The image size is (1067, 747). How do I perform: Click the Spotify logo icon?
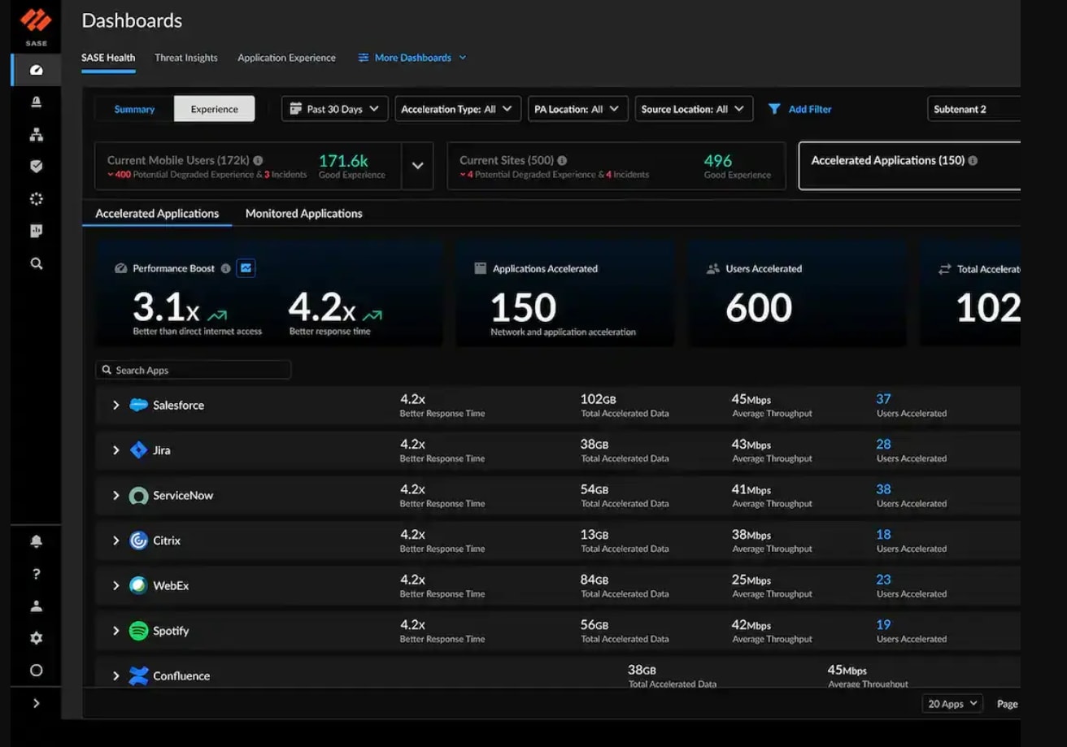point(139,631)
